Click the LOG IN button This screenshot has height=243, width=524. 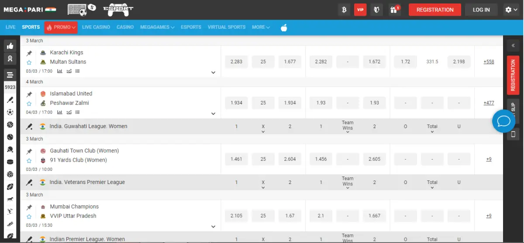click(x=481, y=10)
